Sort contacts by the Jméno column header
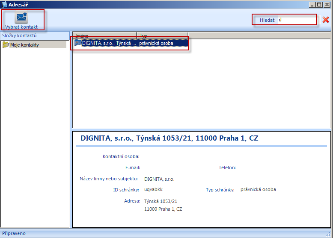 pyautogui.click(x=105, y=35)
